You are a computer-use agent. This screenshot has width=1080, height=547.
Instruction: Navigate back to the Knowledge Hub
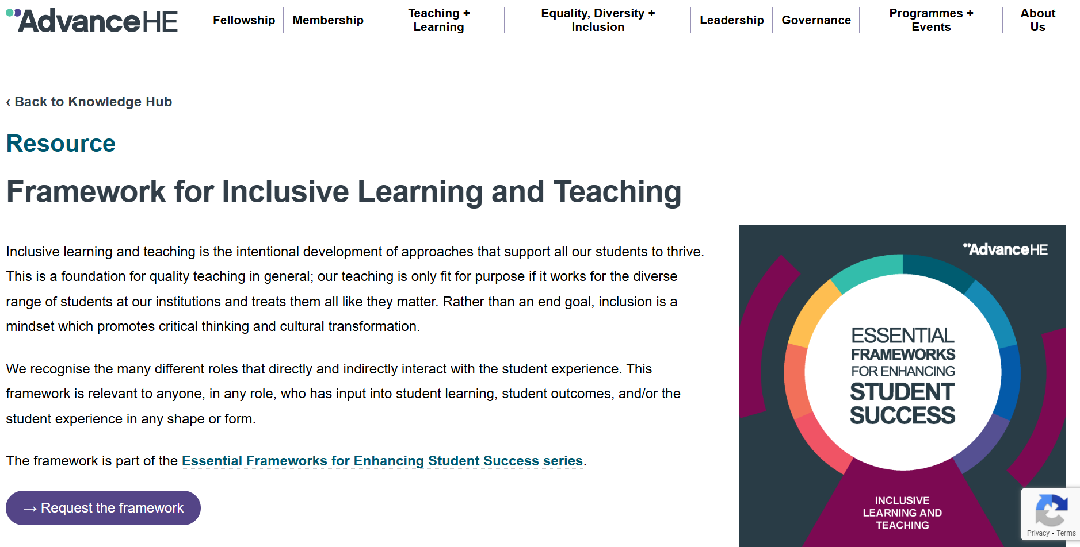pyautogui.click(x=89, y=102)
